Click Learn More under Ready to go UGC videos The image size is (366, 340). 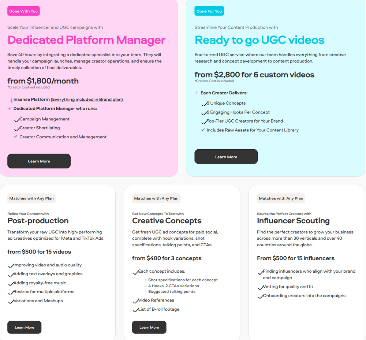[x=226, y=156]
